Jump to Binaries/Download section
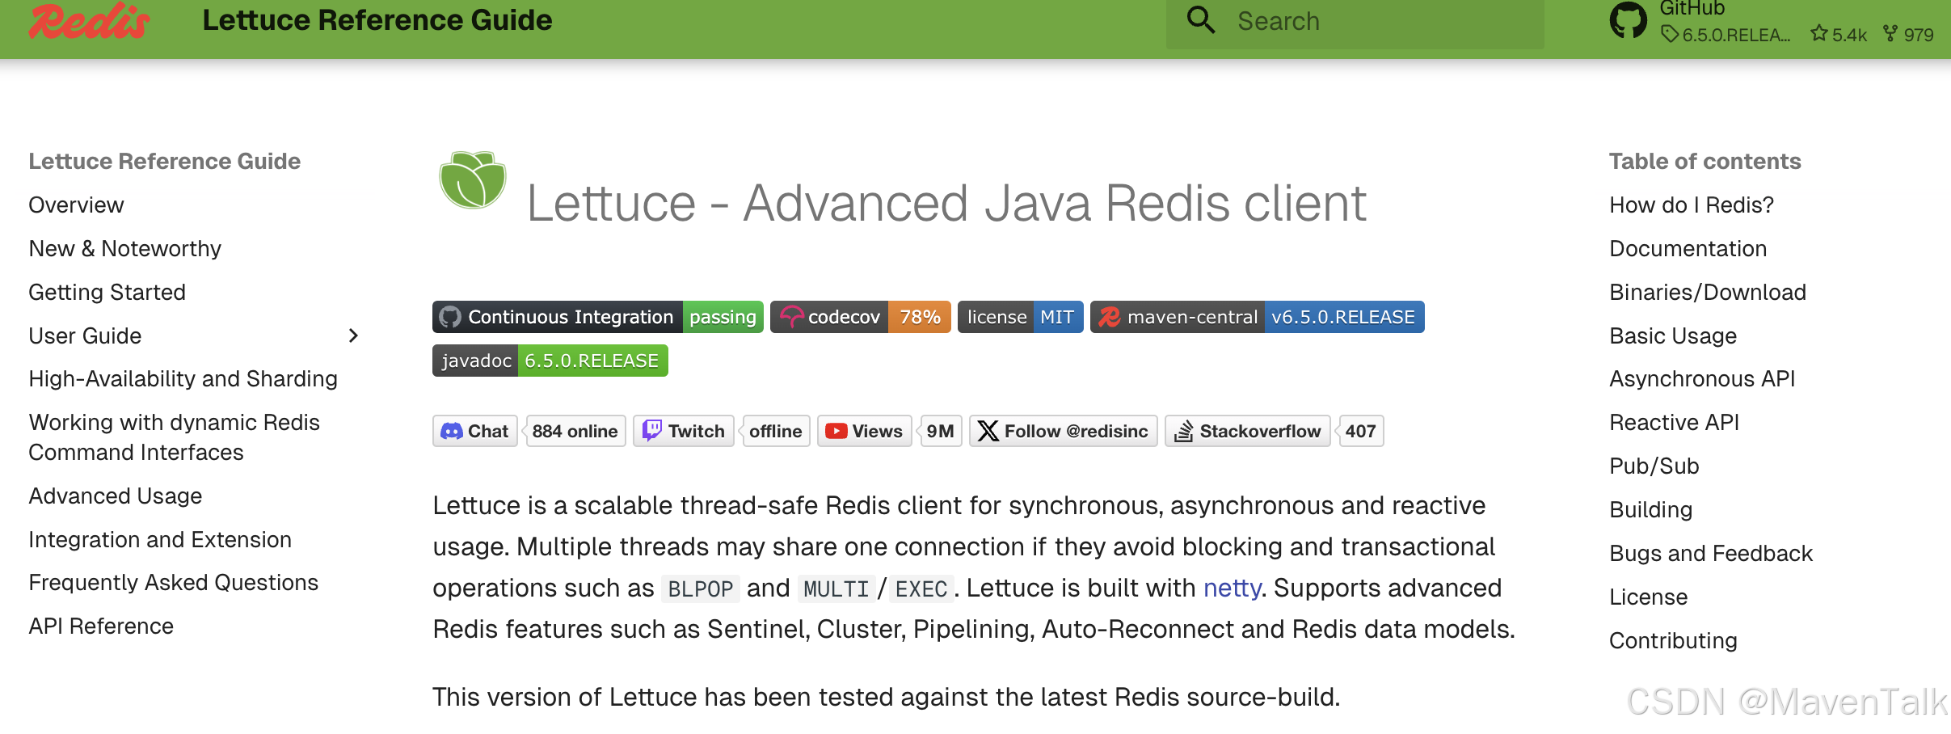 click(1708, 293)
